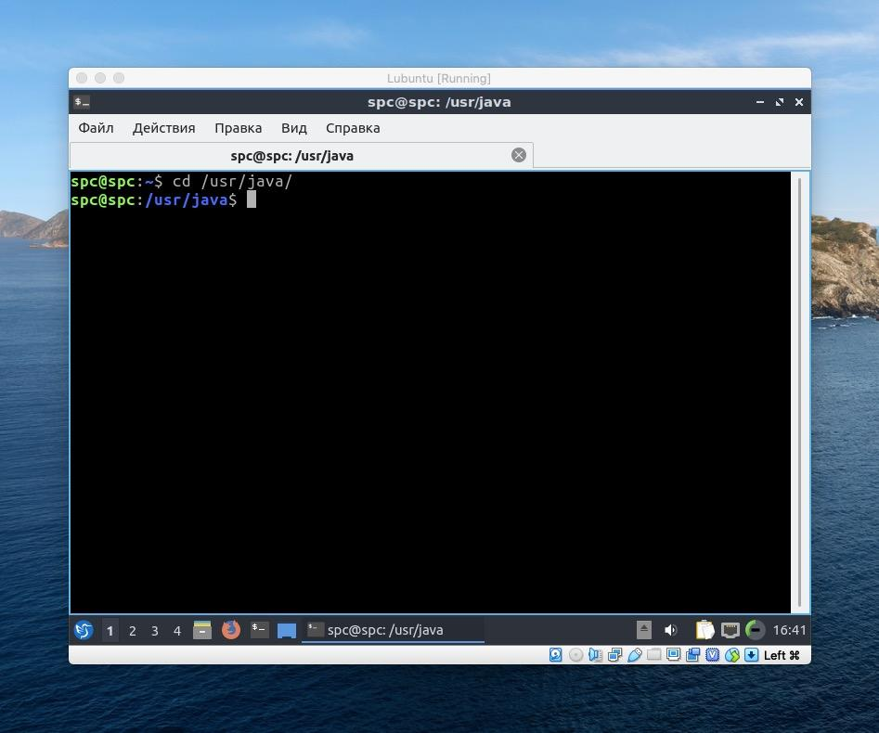Select the spc@spc: /usr/java terminal tab
879x733 pixels.
click(x=292, y=155)
